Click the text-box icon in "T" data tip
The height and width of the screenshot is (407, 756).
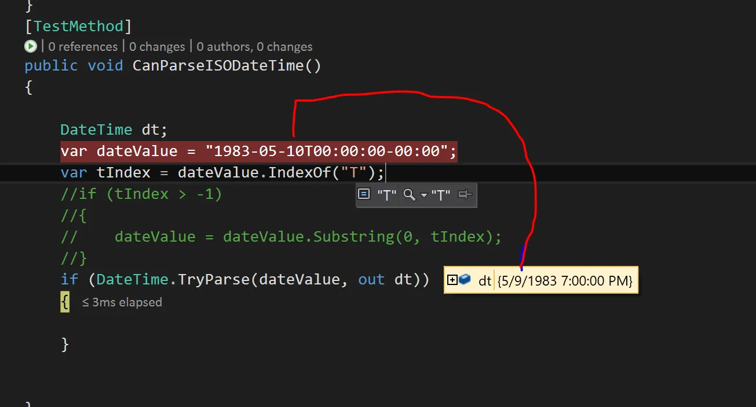click(364, 194)
